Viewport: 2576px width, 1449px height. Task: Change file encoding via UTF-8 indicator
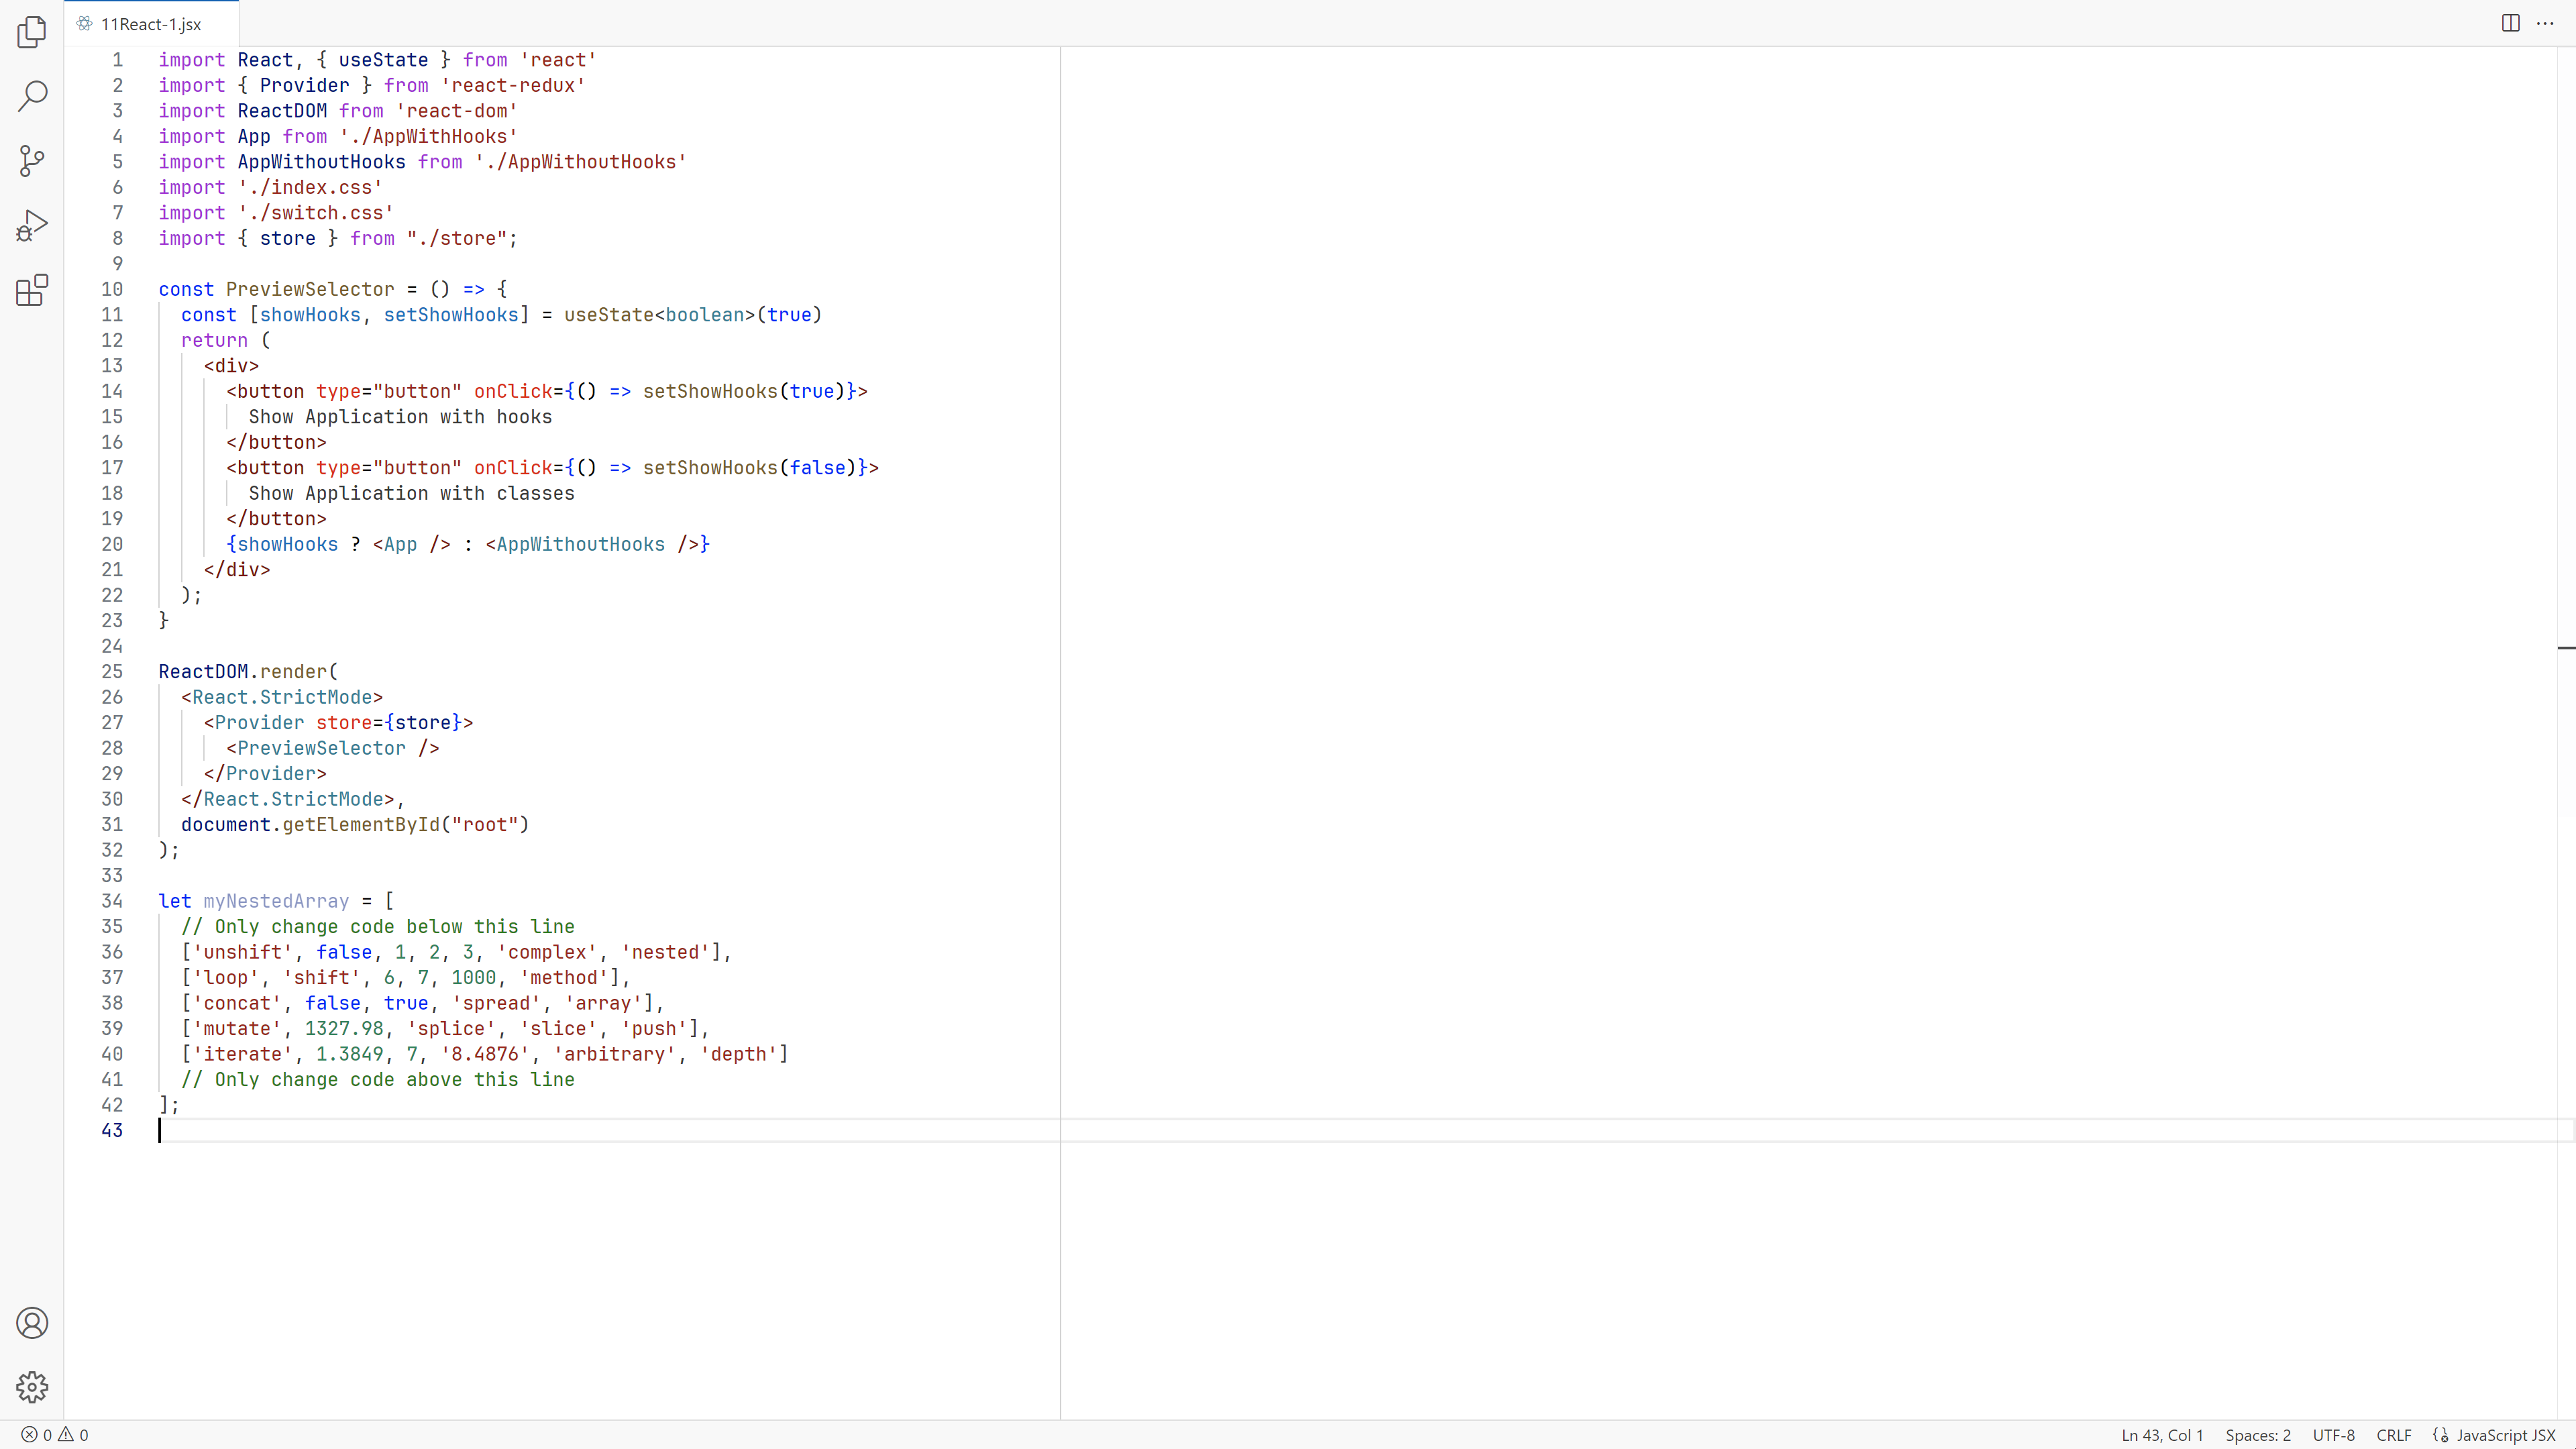2334,1434
